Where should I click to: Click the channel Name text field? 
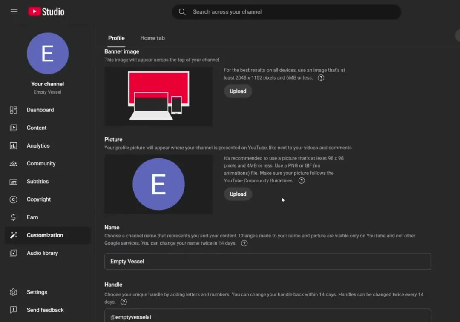pos(267,262)
